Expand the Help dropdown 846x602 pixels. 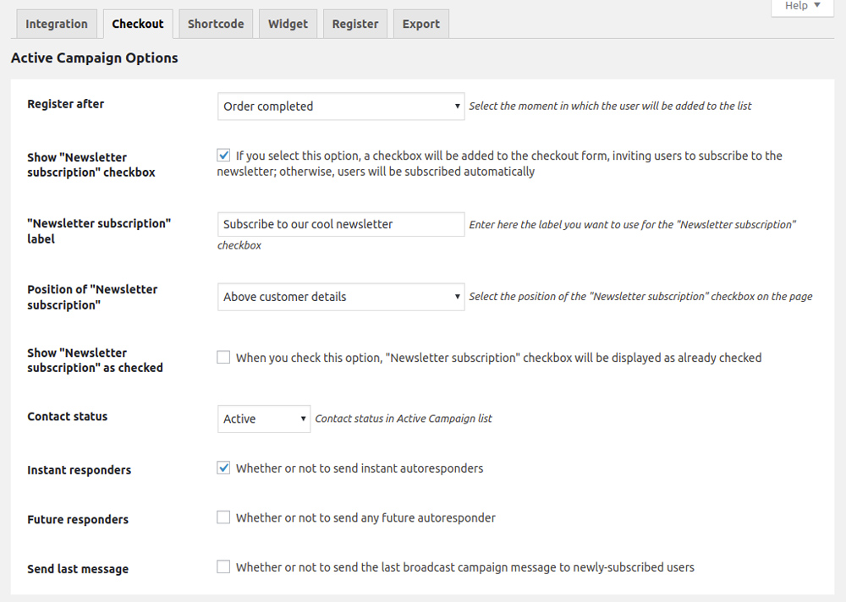click(802, 6)
